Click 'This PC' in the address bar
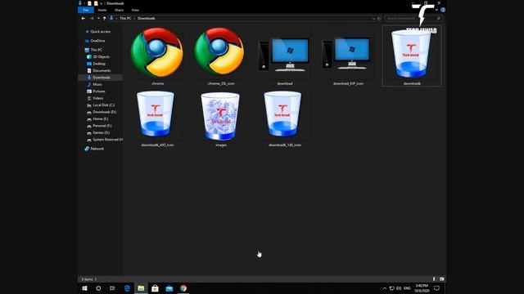This screenshot has height=294, width=524. coord(125,18)
